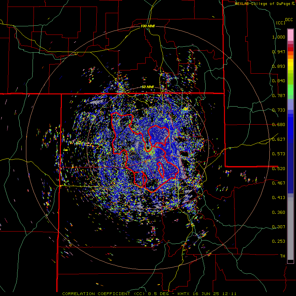
Task: Pick the yellow swatch in the color bar
Action: [290, 64]
